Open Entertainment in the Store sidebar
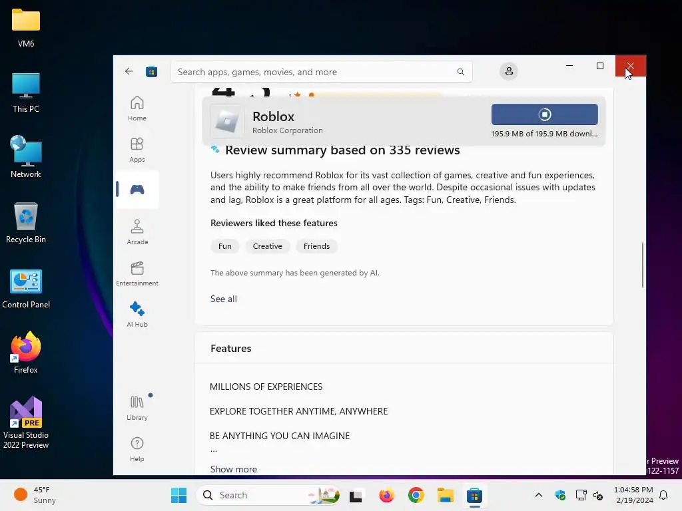This screenshot has height=511, width=682. click(137, 273)
